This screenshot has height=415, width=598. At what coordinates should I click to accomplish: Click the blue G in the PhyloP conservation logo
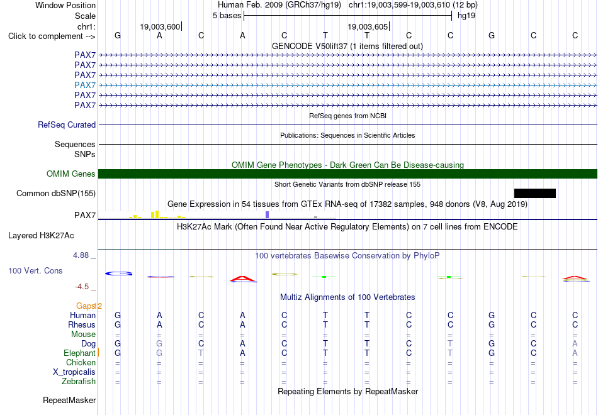click(118, 274)
